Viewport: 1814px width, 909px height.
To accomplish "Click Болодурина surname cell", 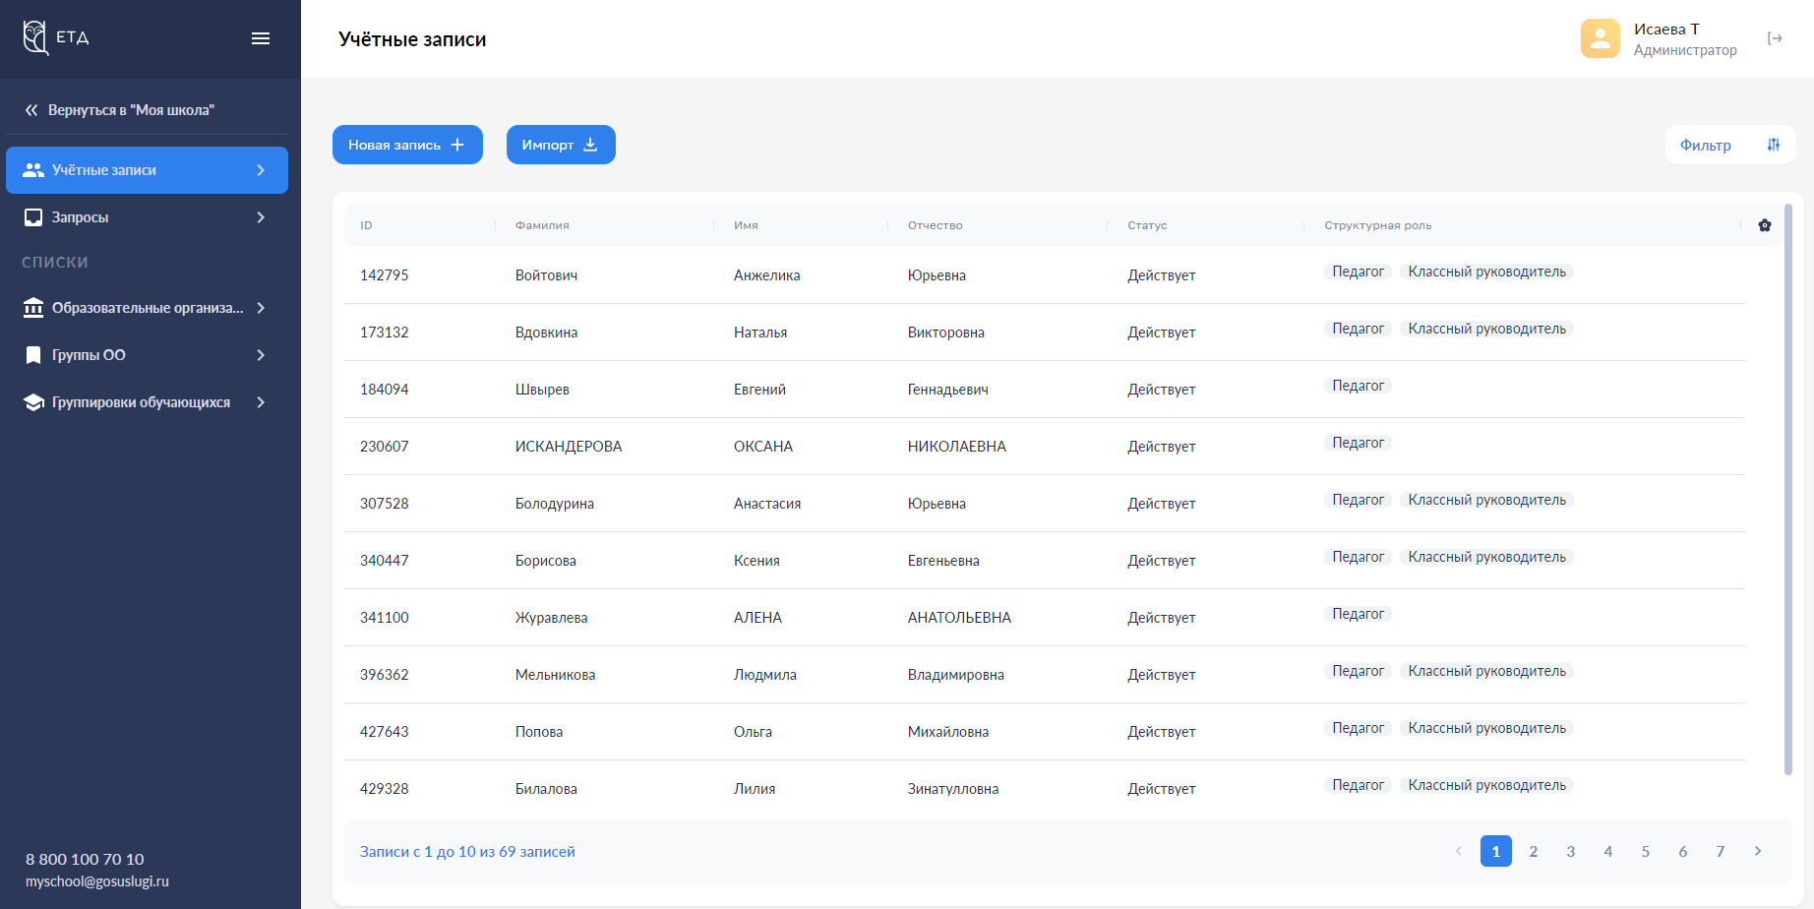I will click(554, 504).
